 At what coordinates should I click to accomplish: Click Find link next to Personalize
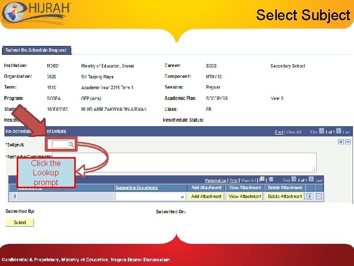click(234, 180)
